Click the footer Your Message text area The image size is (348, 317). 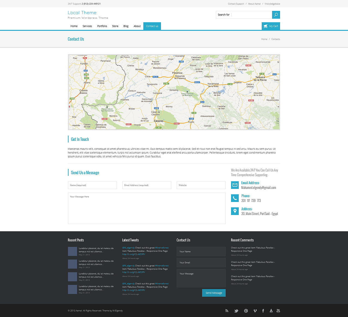201,278
